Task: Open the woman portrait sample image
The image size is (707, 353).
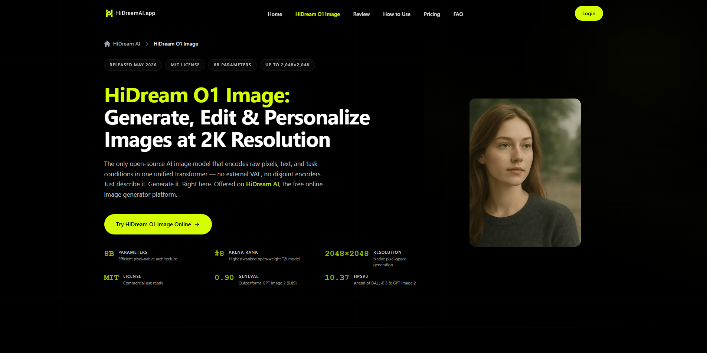Action: (x=525, y=173)
